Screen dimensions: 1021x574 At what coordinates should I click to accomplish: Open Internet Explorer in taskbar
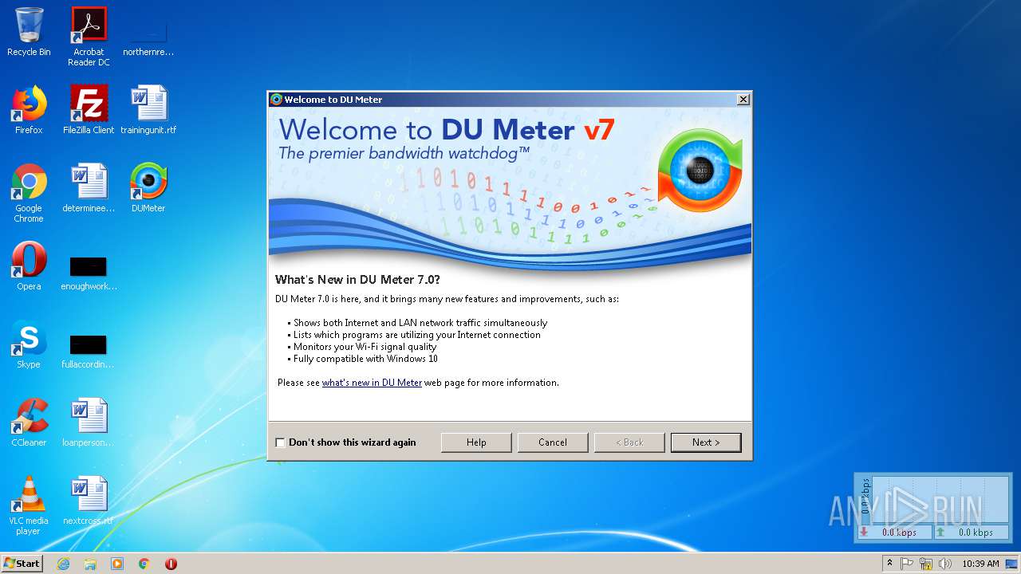tap(63, 564)
